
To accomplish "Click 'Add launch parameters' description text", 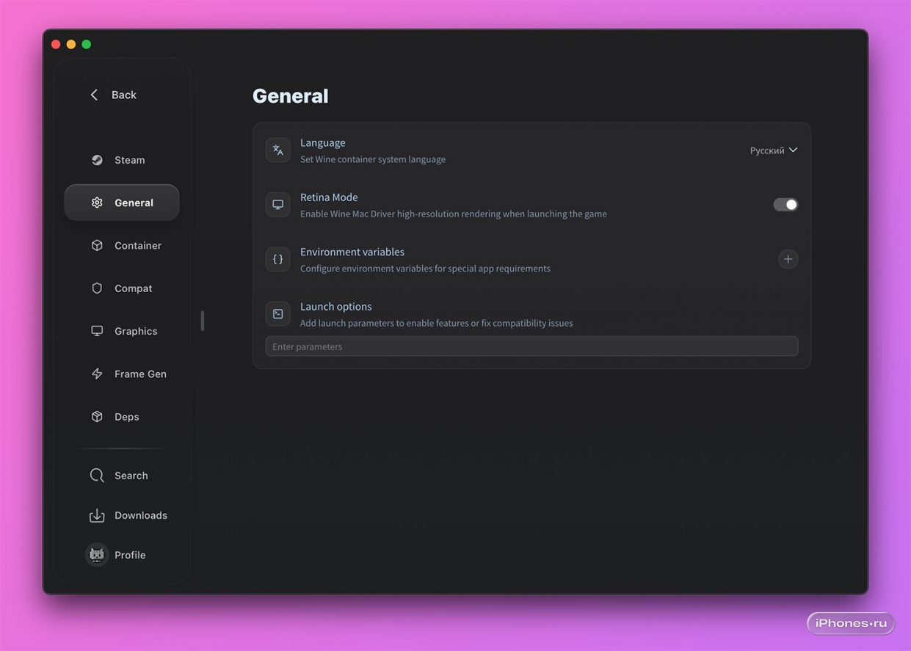I will click(x=436, y=323).
